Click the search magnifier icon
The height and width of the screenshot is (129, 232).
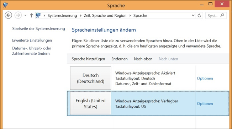(x=222, y=15)
